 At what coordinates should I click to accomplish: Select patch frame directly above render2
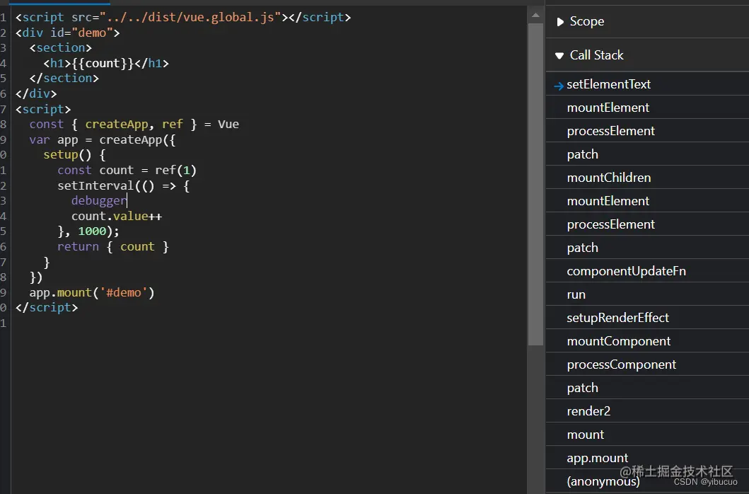[647, 388]
